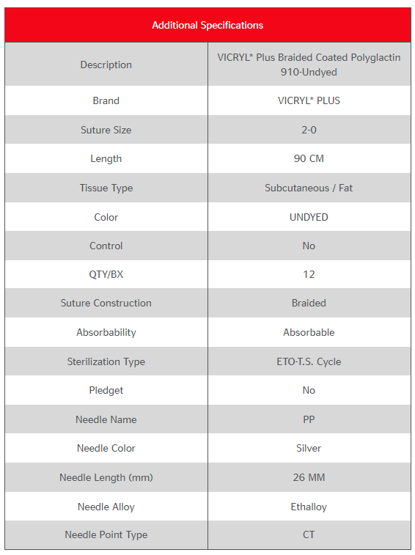This screenshot has width=415, height=555.
Task: Select the QTY/BX label
Action: pyautogui.click(x=106, y=274)
